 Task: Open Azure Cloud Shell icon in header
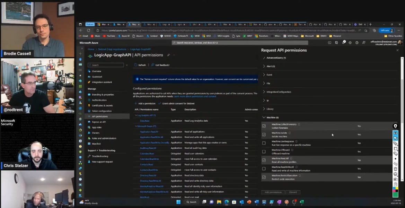click(x=329, y=43)
